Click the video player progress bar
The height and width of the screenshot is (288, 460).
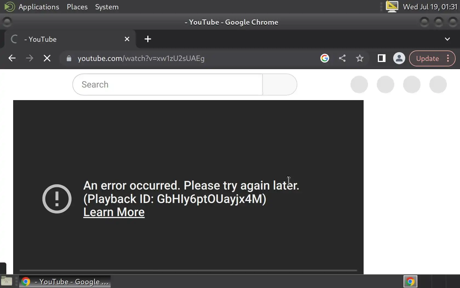click(188, 270)
